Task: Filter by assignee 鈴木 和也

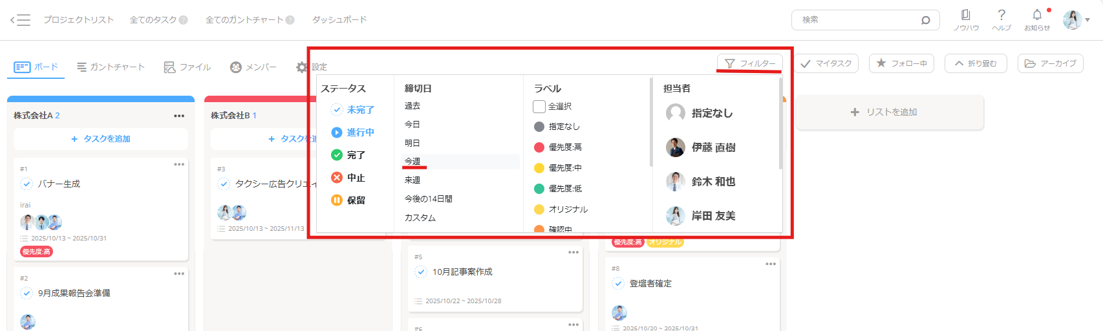Action: click(701, 182)
